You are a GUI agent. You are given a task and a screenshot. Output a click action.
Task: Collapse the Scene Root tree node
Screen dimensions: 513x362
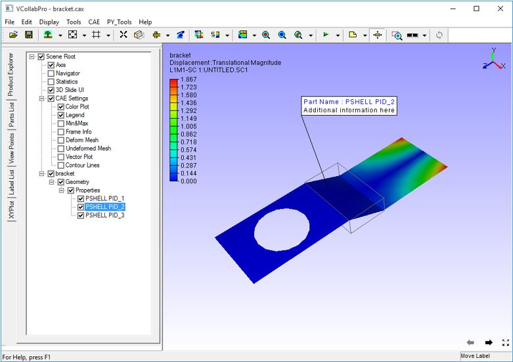coord(32,57)
